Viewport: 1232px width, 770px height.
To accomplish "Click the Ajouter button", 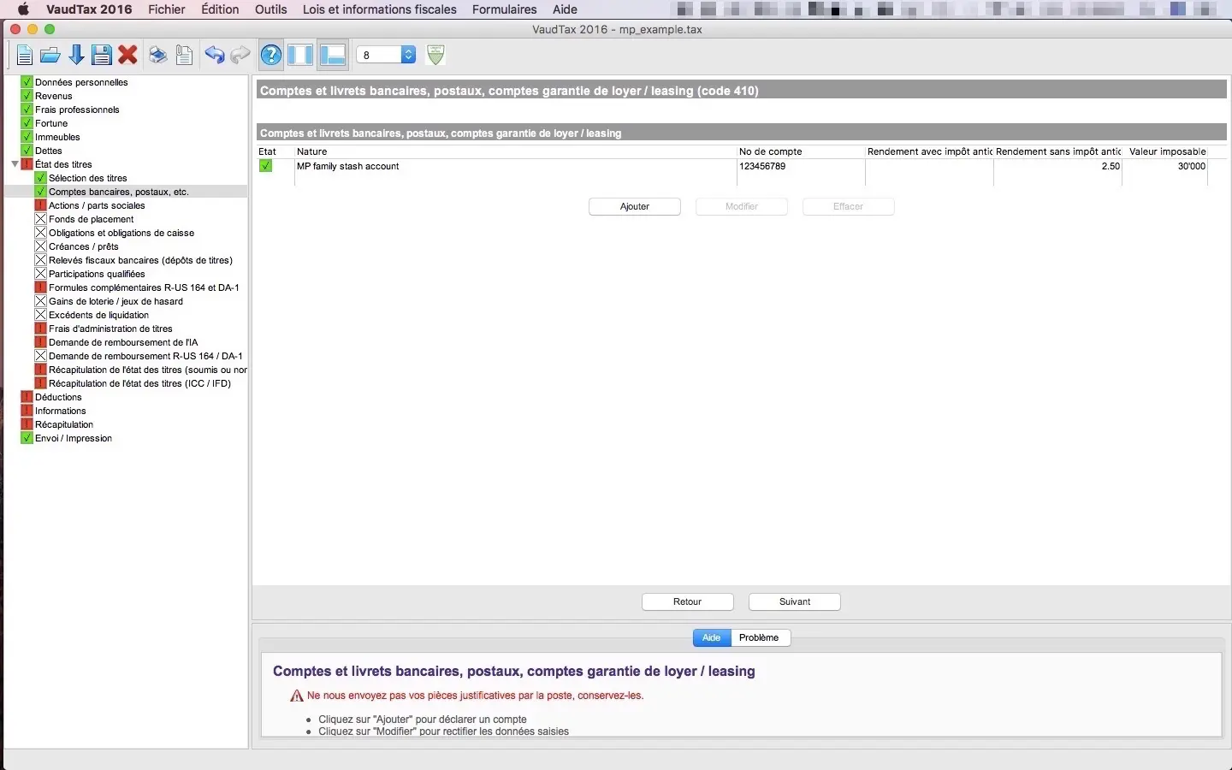I will click(x=635, y=206).
